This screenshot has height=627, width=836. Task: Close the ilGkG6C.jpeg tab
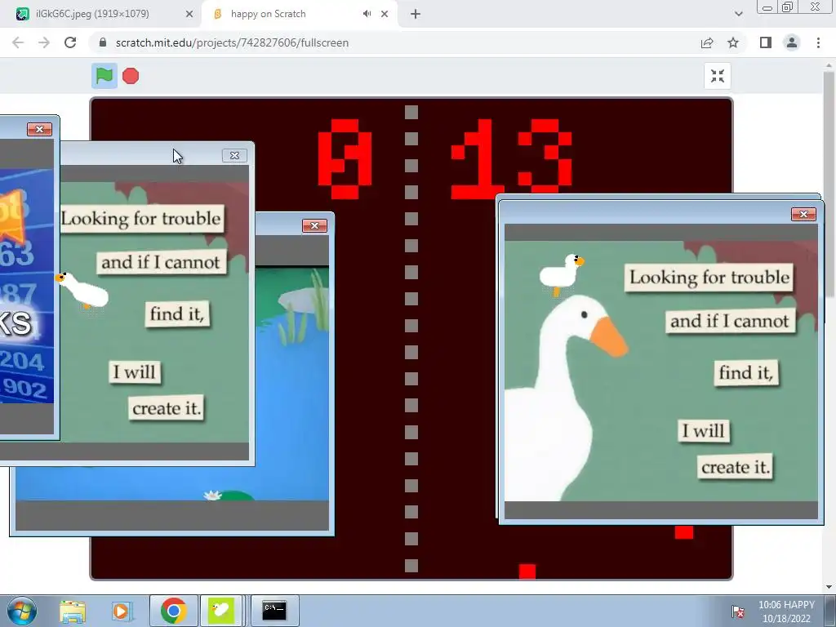[x=189, y=15]
